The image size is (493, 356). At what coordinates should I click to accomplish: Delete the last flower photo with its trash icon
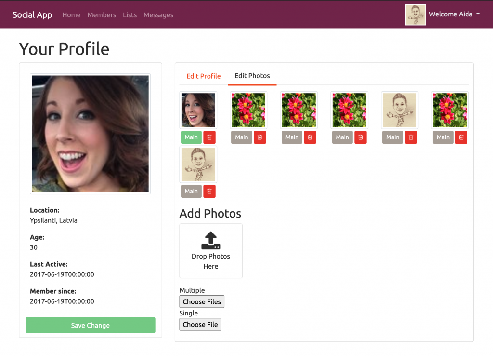coord(461,137)
